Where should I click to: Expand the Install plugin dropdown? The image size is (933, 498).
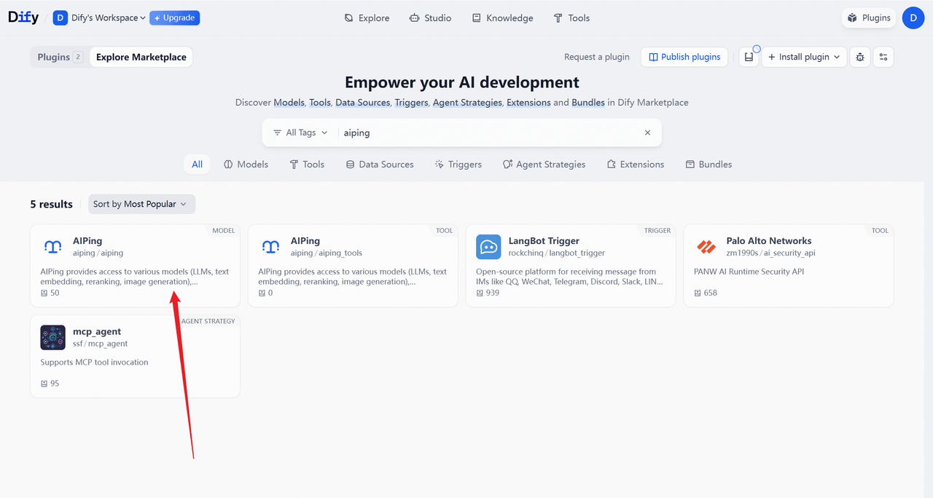804,57
